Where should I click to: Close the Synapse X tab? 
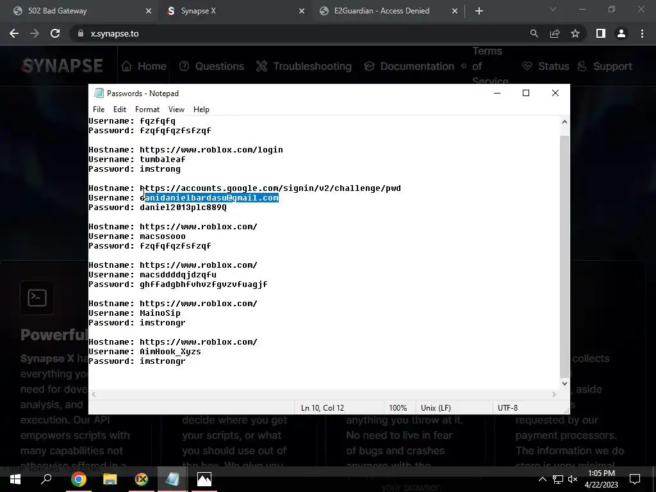tap(302, 11)
